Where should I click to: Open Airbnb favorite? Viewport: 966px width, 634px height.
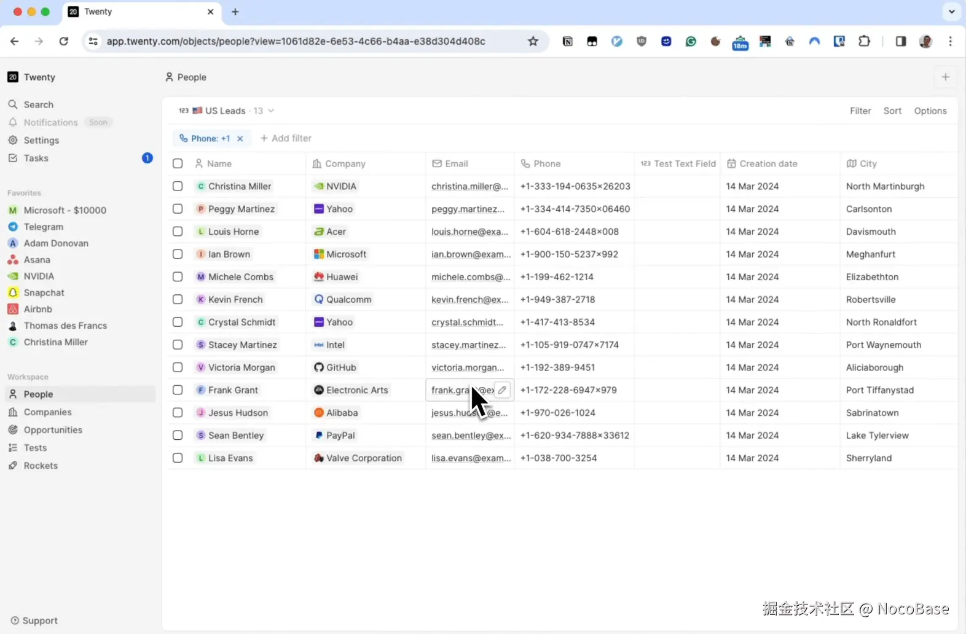[x=37, y=309]
